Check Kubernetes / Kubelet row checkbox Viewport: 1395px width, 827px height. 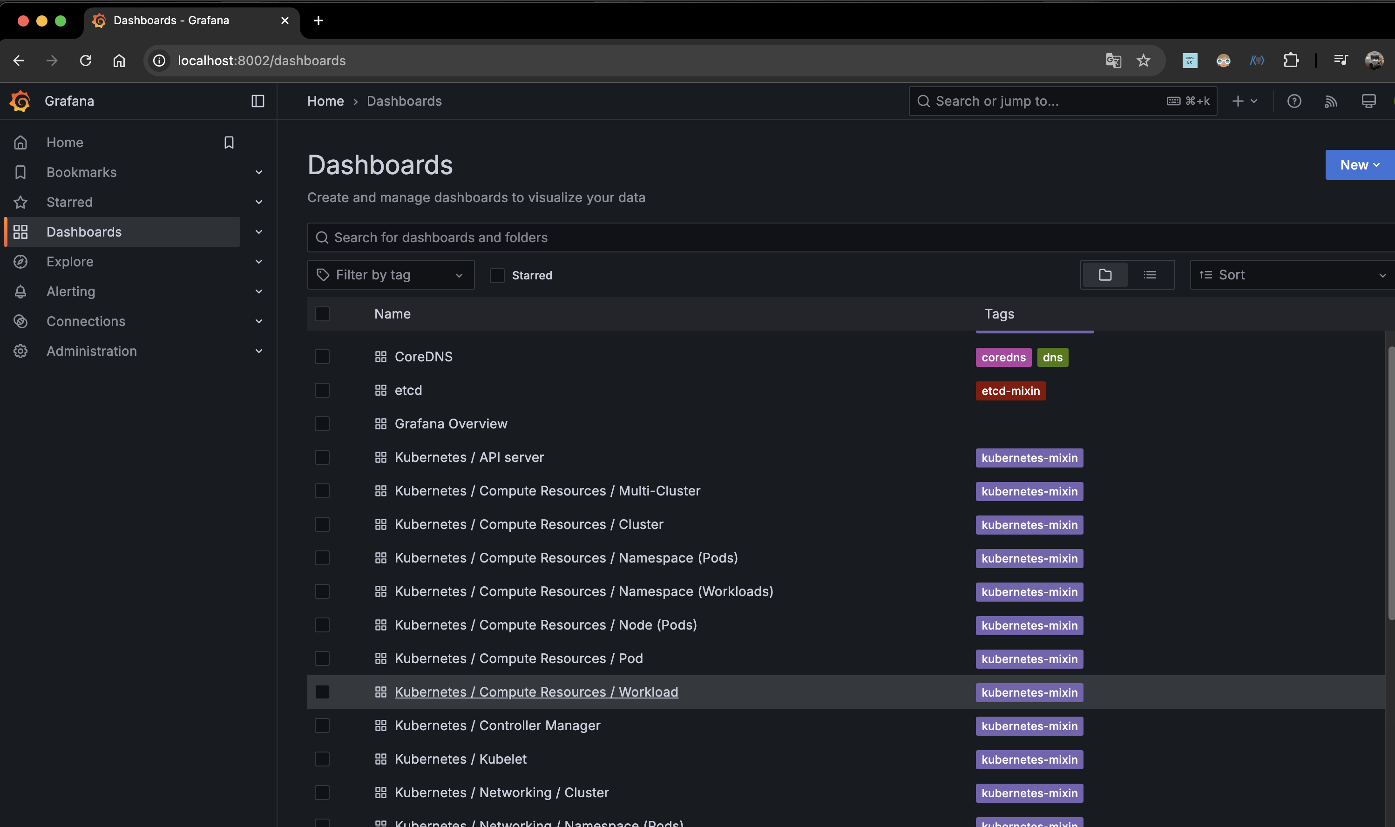(x=322, y=759)
